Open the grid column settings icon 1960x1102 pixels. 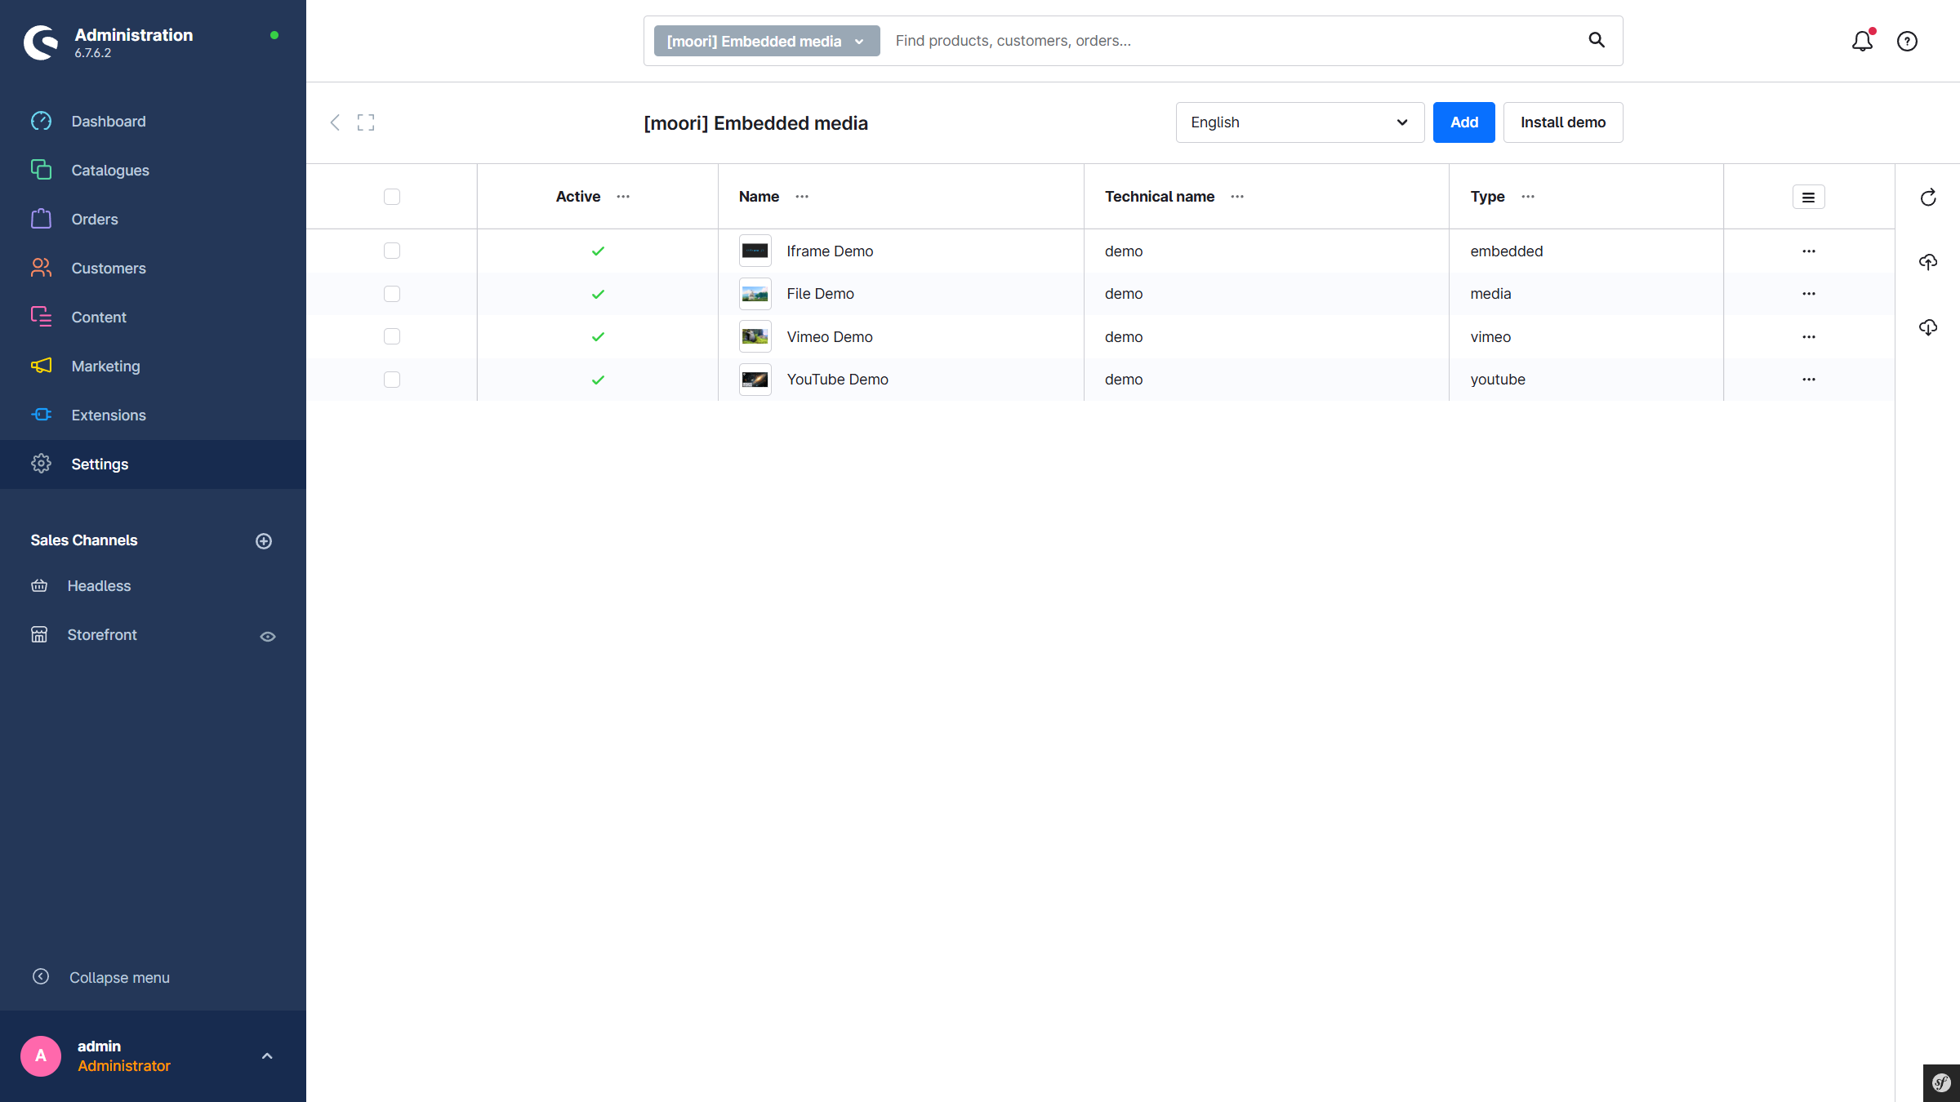point(1808,197)
